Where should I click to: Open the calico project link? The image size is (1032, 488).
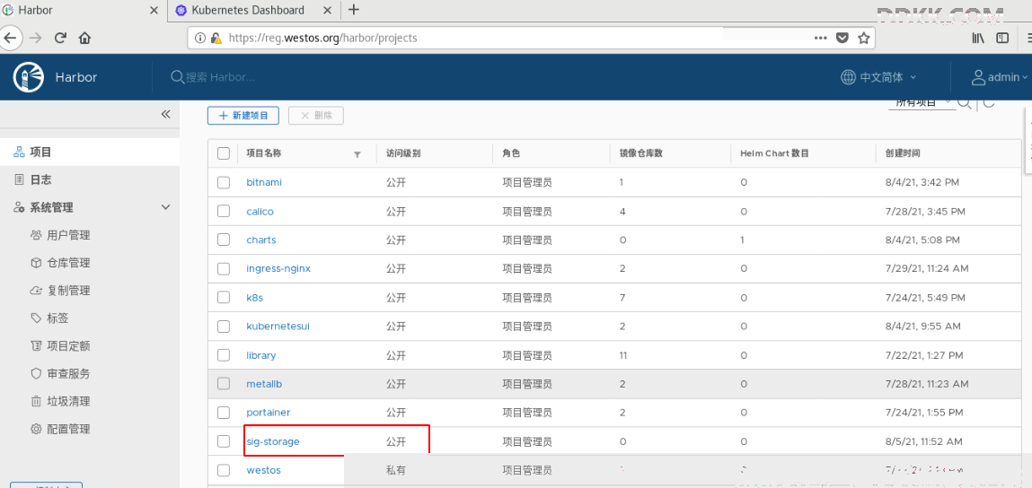(x=260, y=211)
